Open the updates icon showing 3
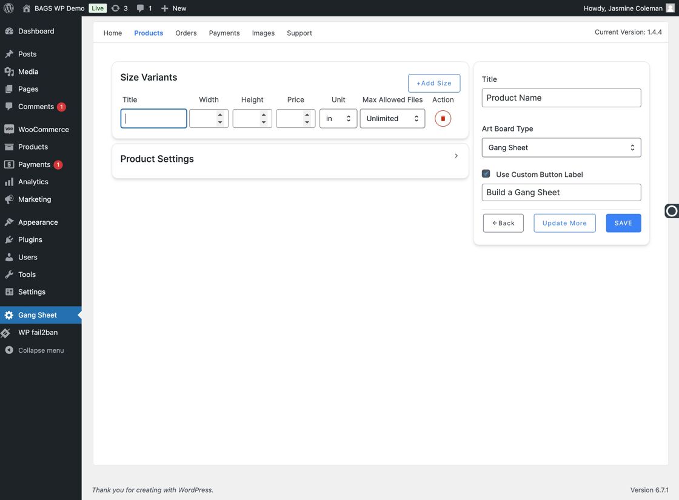The height and width of the screenshot is (500, 679). 115,8
